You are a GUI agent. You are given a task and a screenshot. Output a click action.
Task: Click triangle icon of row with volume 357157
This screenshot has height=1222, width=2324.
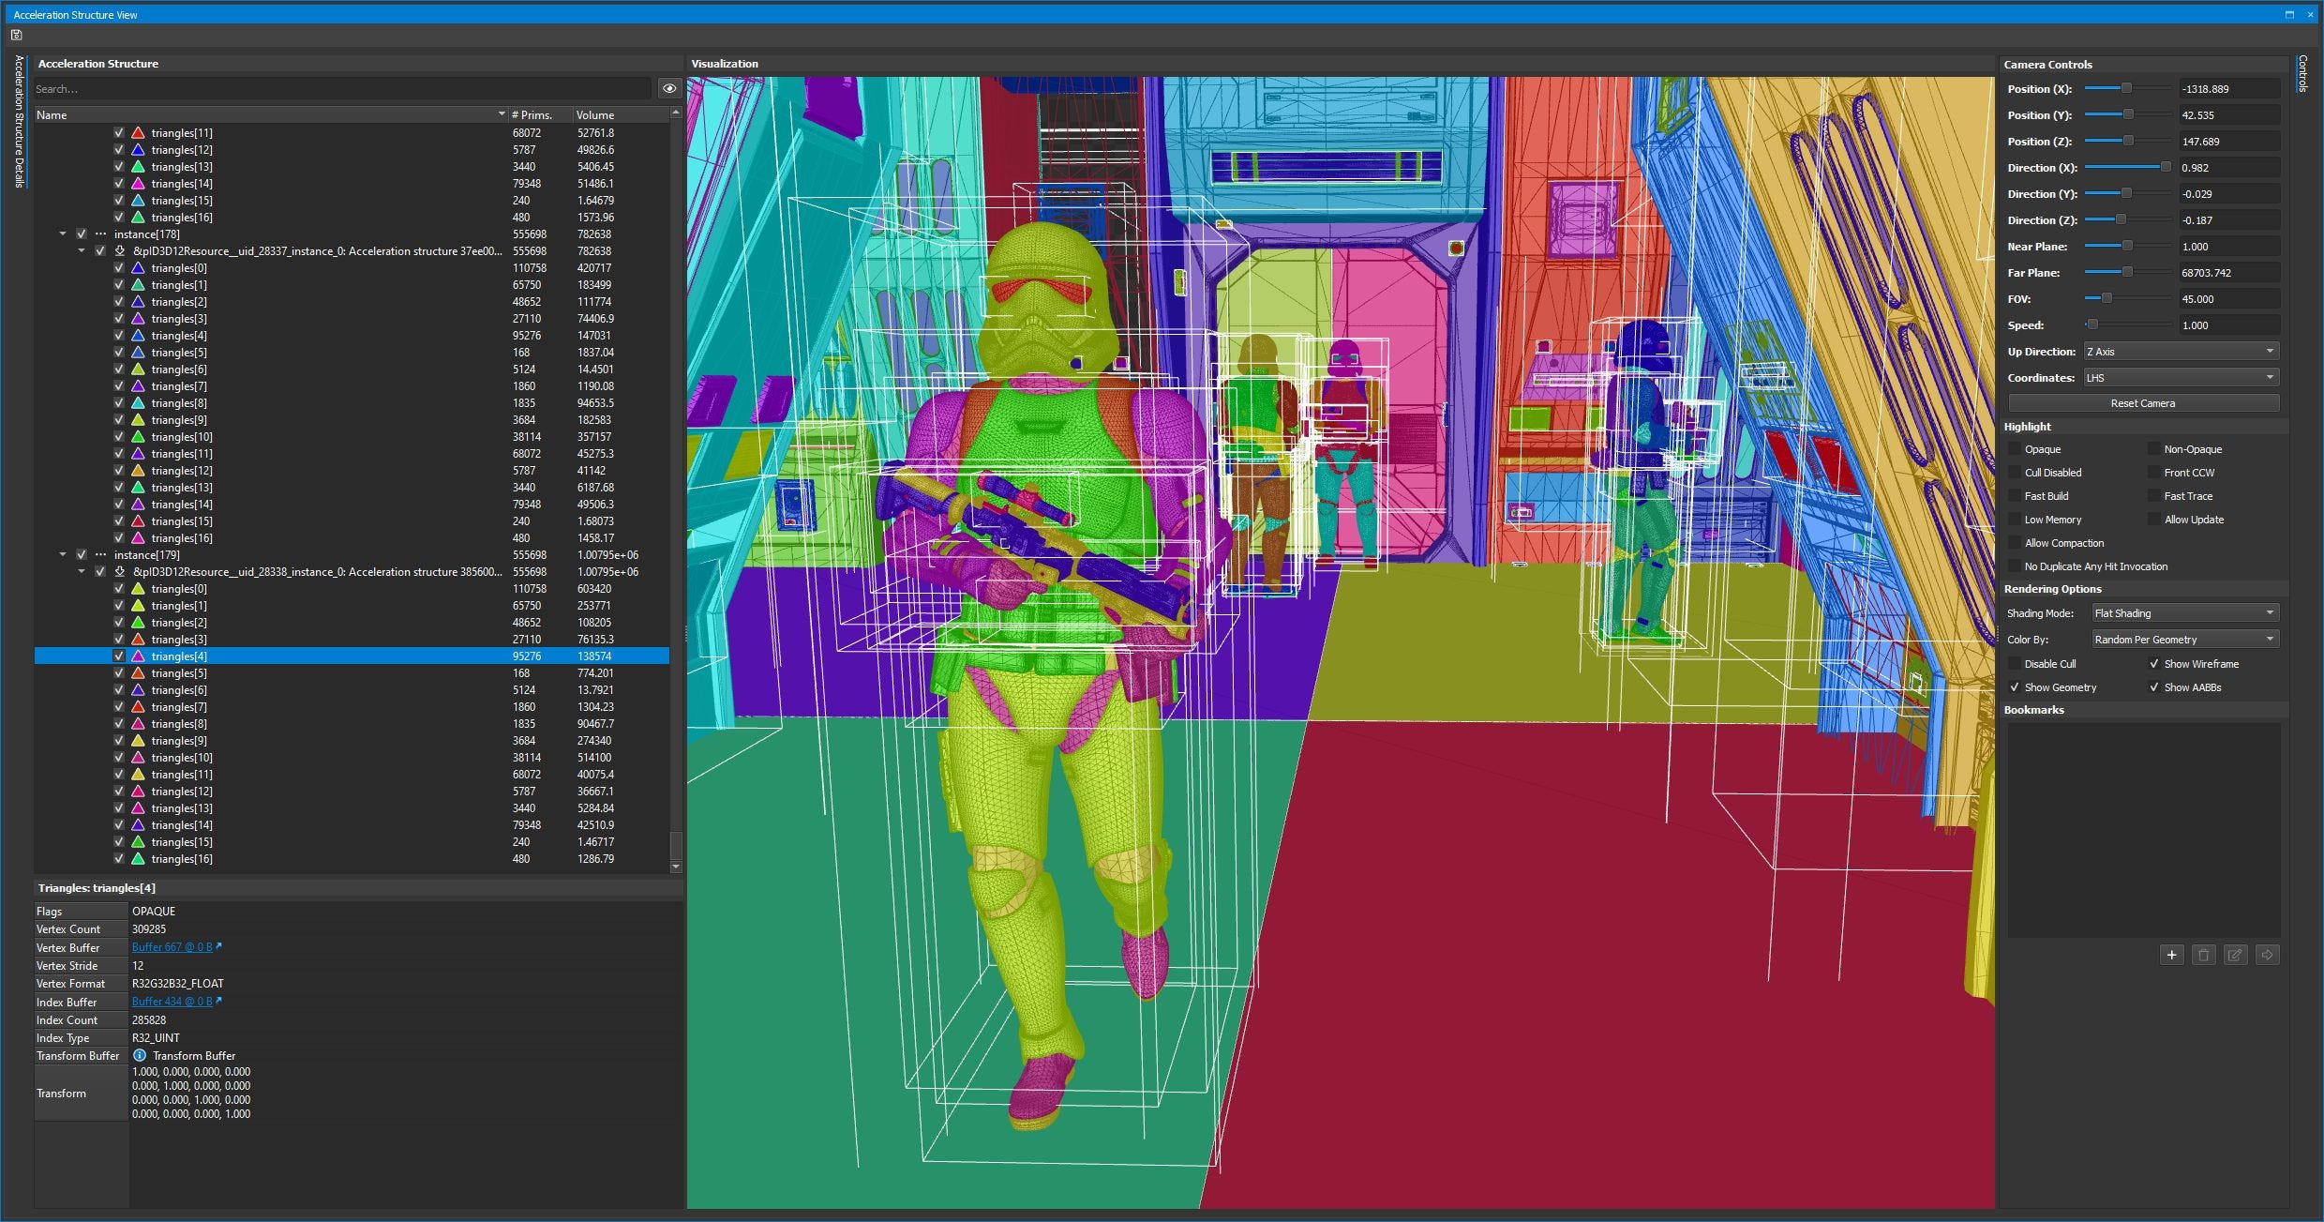point(138,437)
